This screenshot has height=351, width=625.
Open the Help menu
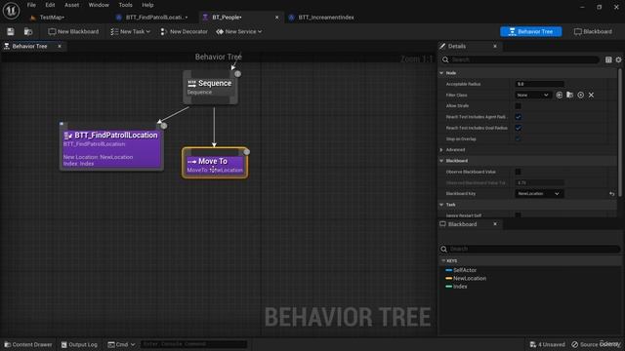tap(147, 5)
